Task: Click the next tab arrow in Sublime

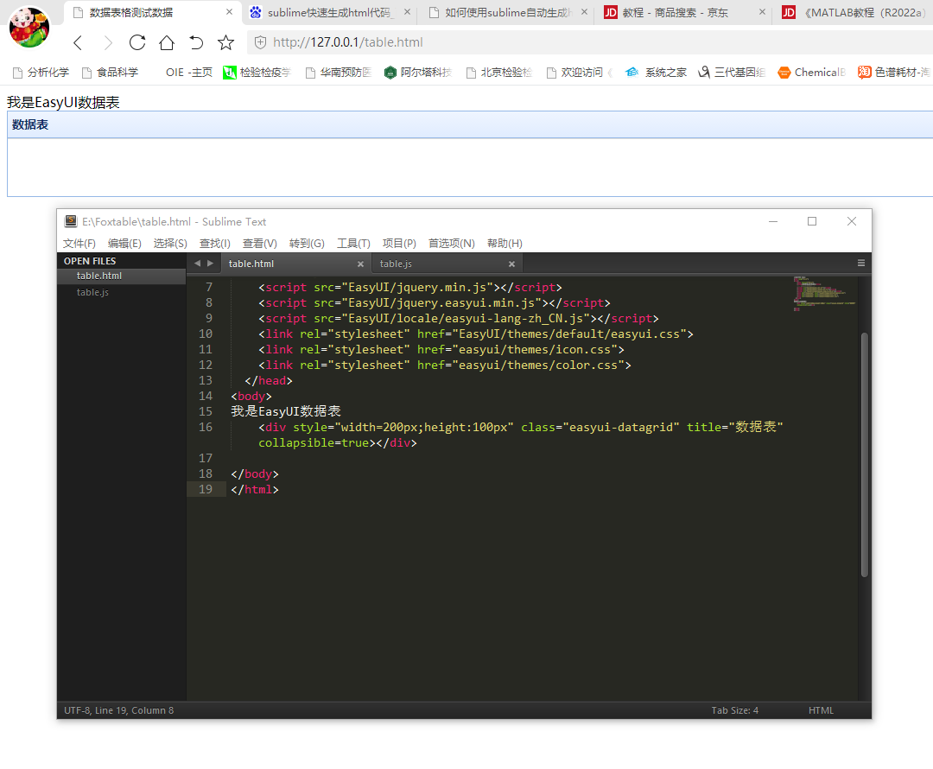Action: [x=210, y=263]
